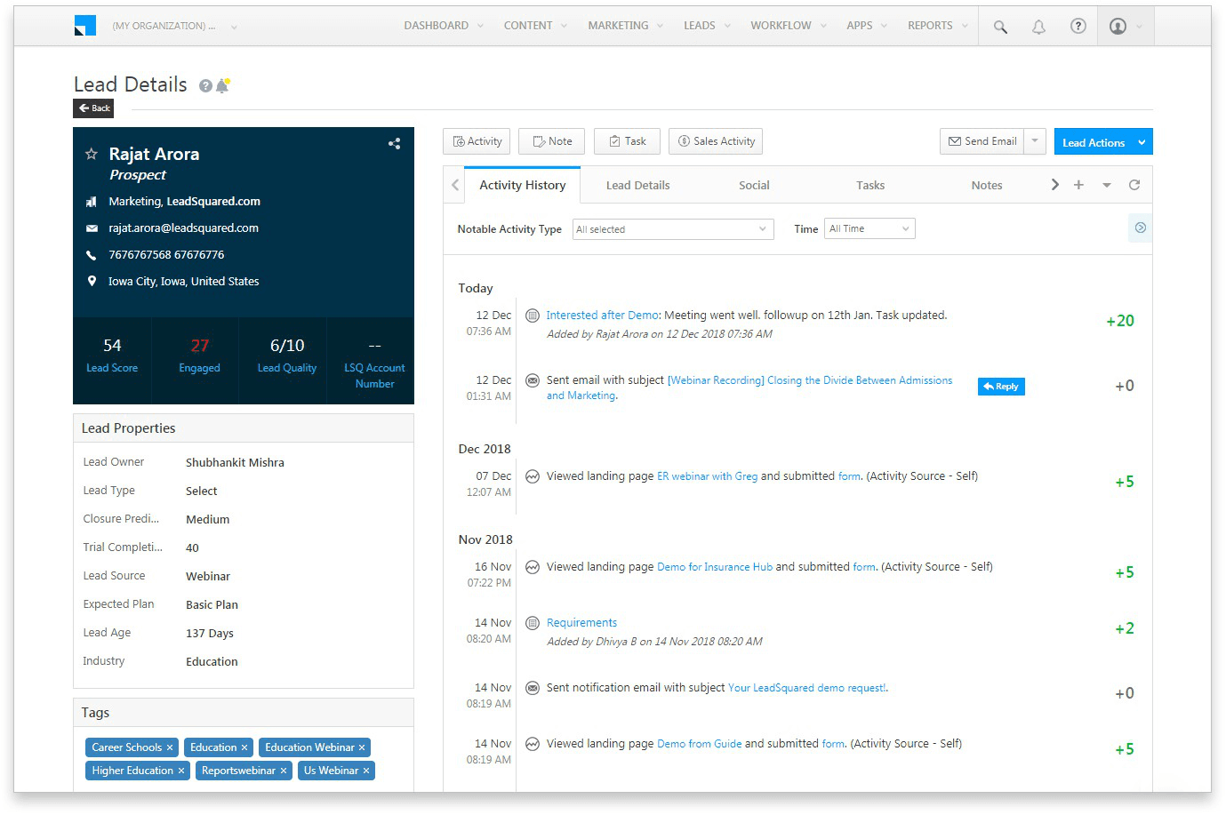Open help using the question mark icon
Viewport: 1226px width, 815px height.
pos(1078,26)
